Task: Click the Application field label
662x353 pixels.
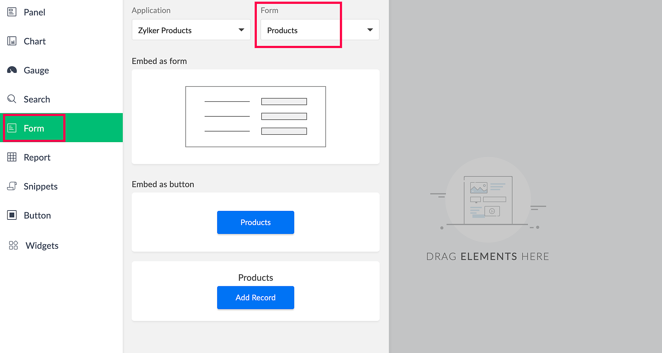Action: 151,11
